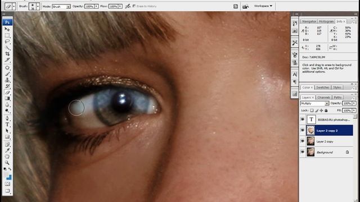Open the Paragraph panel icon

coord(295,82)
